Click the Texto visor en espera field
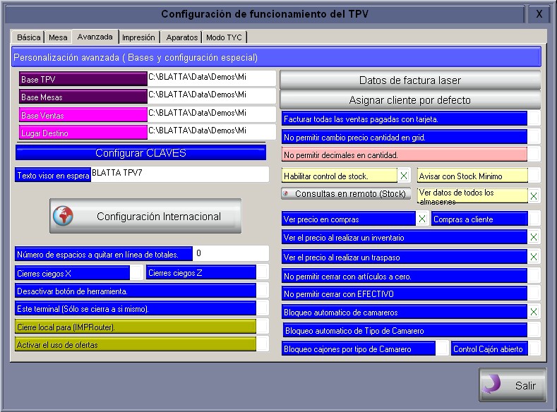This screenshot has height=412, width=557. pyautogui.click(x=179, y=174)
